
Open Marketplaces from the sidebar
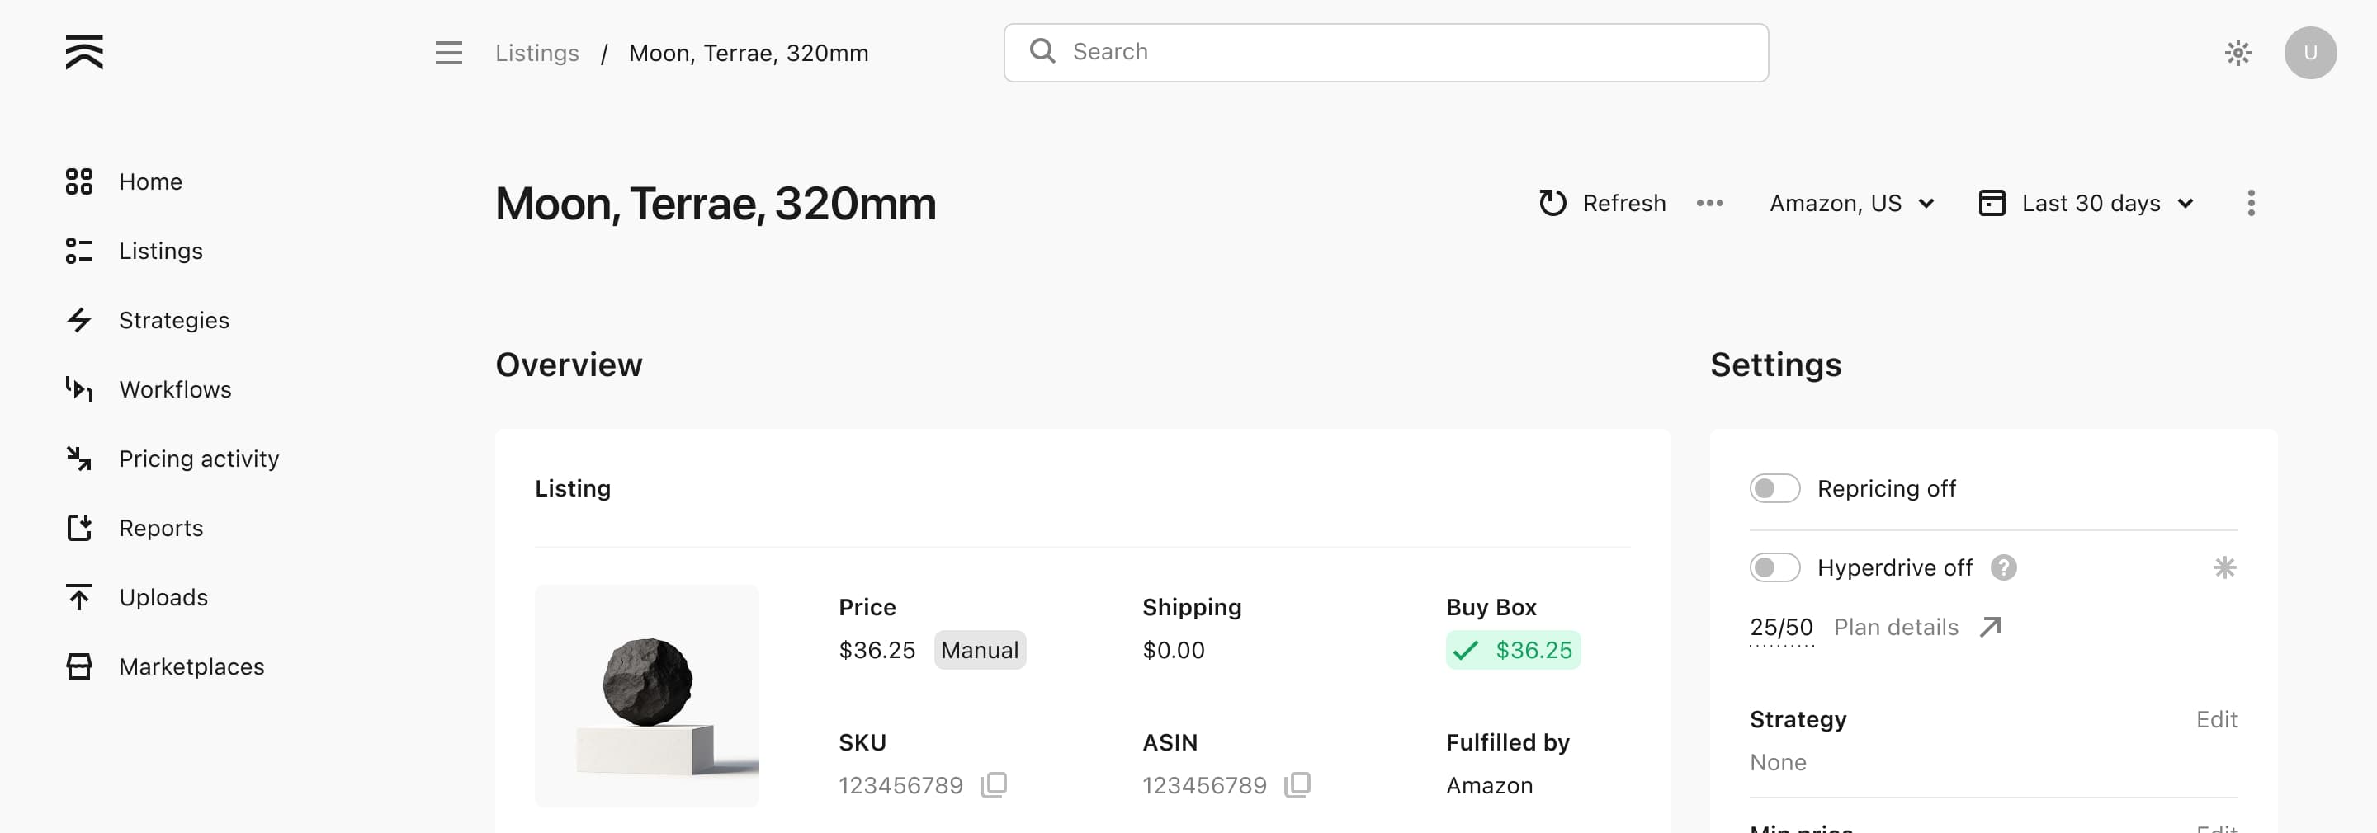click(191, 666)
